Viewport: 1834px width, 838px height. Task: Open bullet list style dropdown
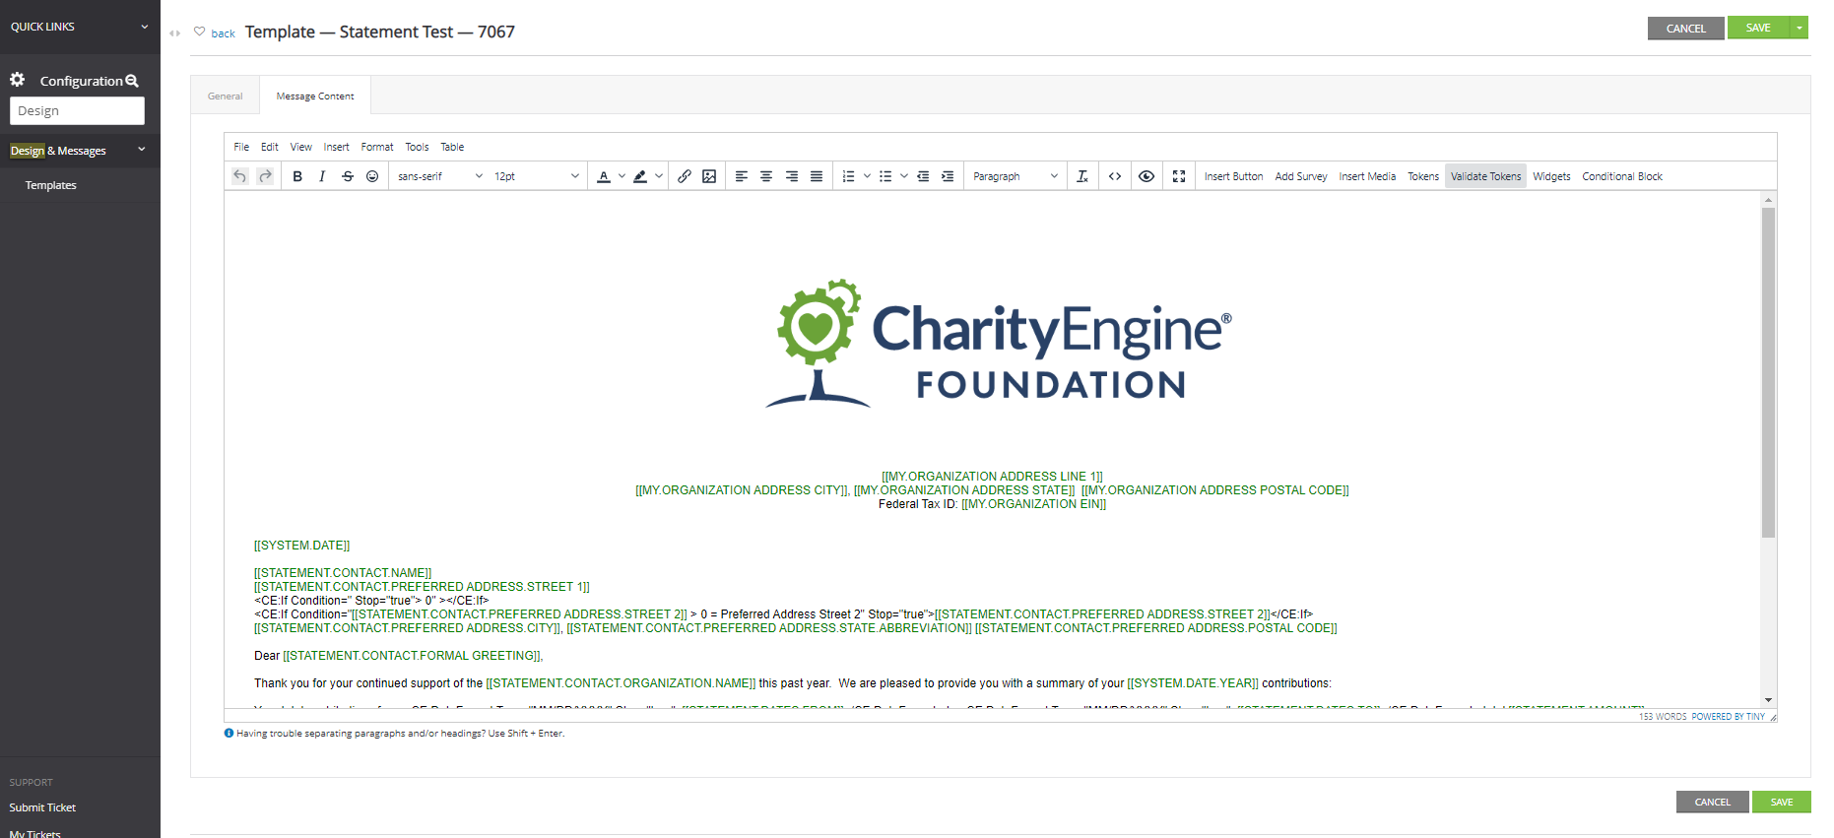pyautogui.click(x=904, y=176)
